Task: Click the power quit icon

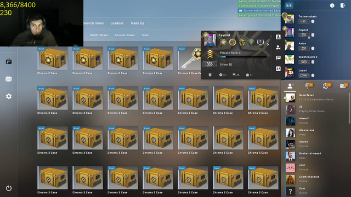Action: (x=9, y=188)
